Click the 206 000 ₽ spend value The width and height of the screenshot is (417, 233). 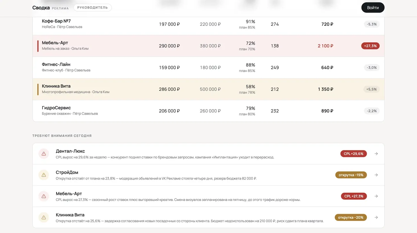coord(169,111)
